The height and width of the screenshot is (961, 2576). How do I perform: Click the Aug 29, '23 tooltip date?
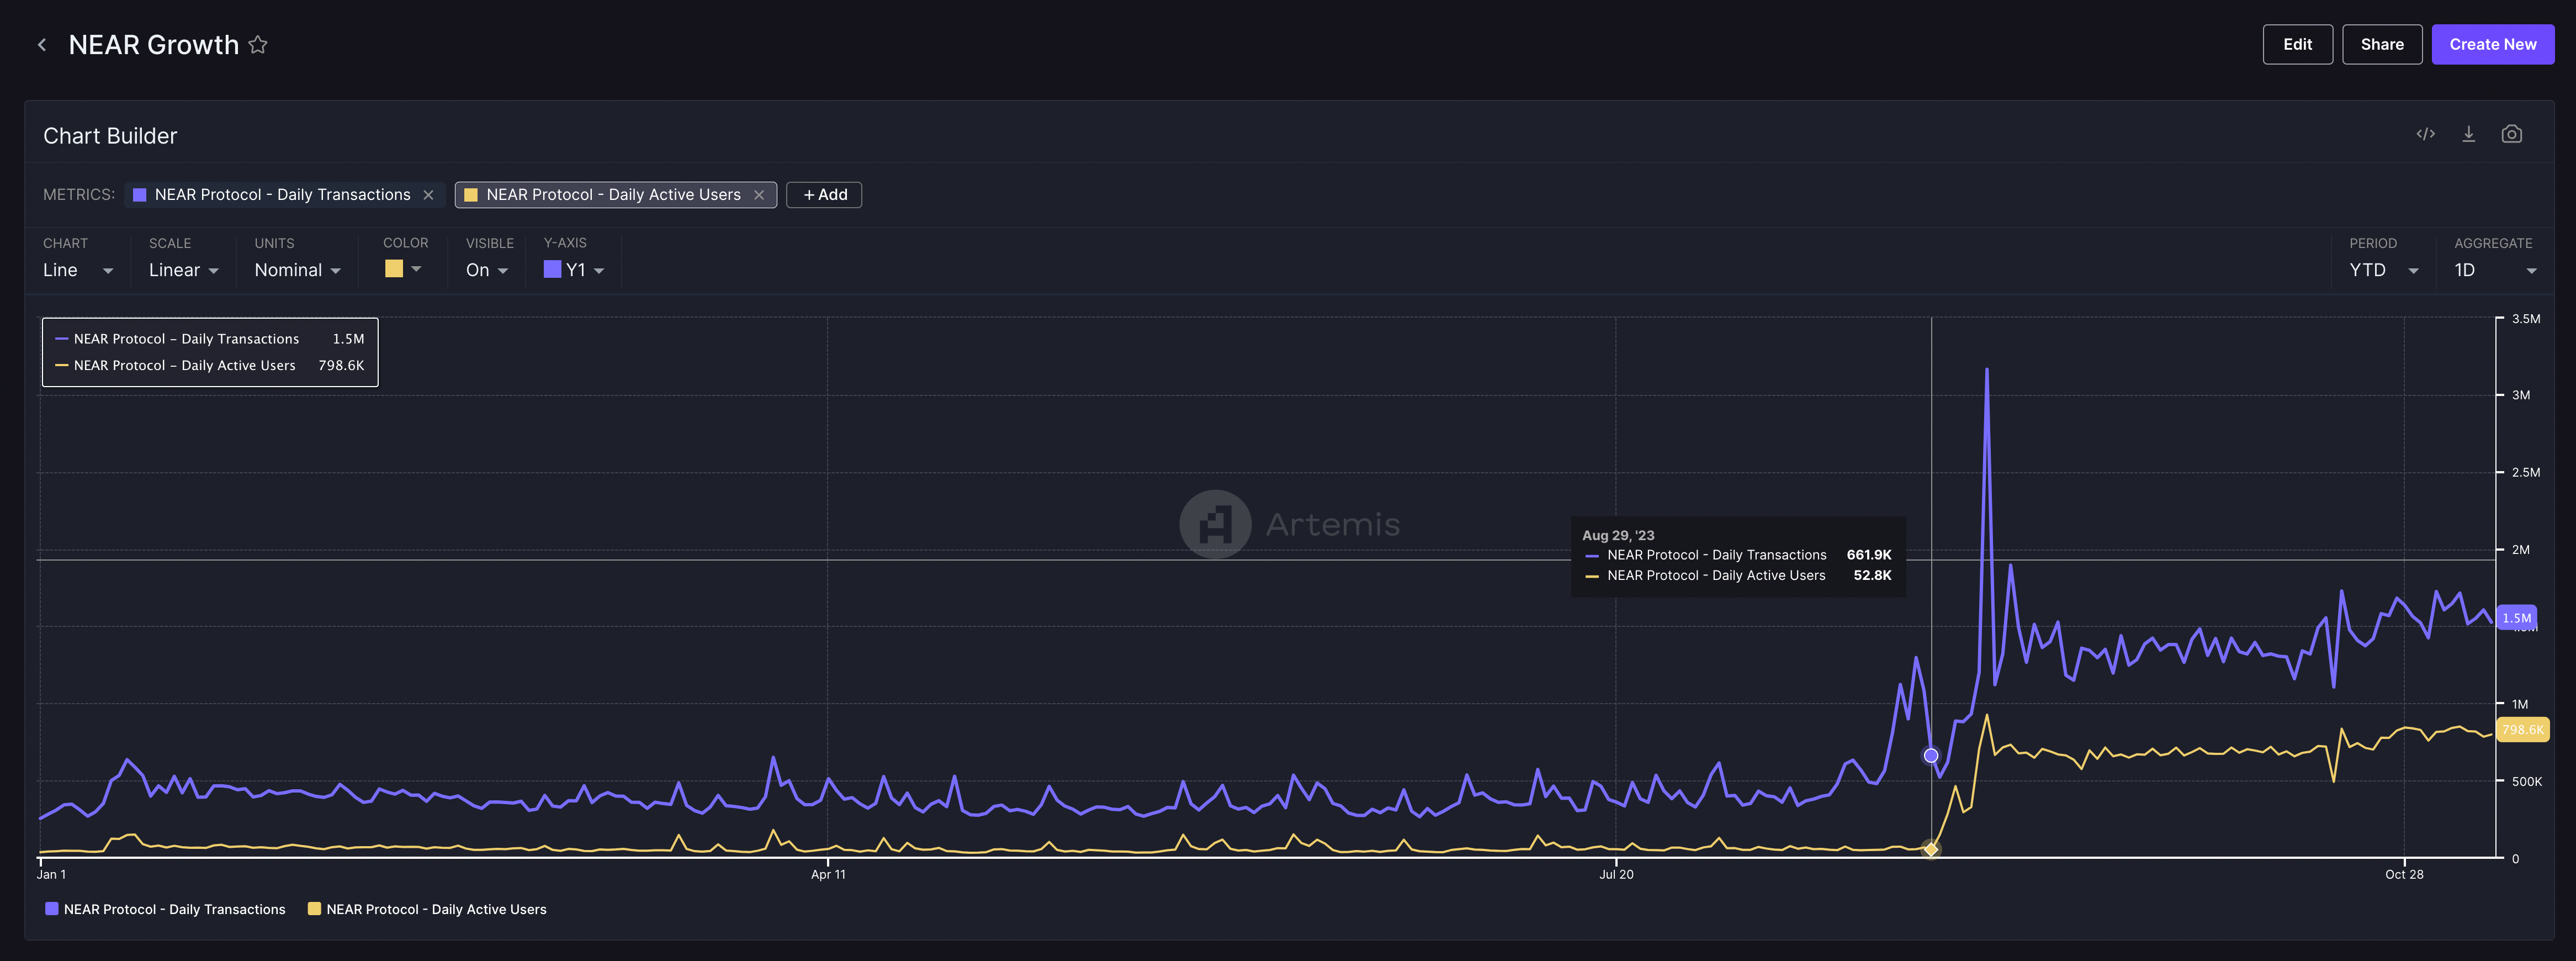[1617, 535]
